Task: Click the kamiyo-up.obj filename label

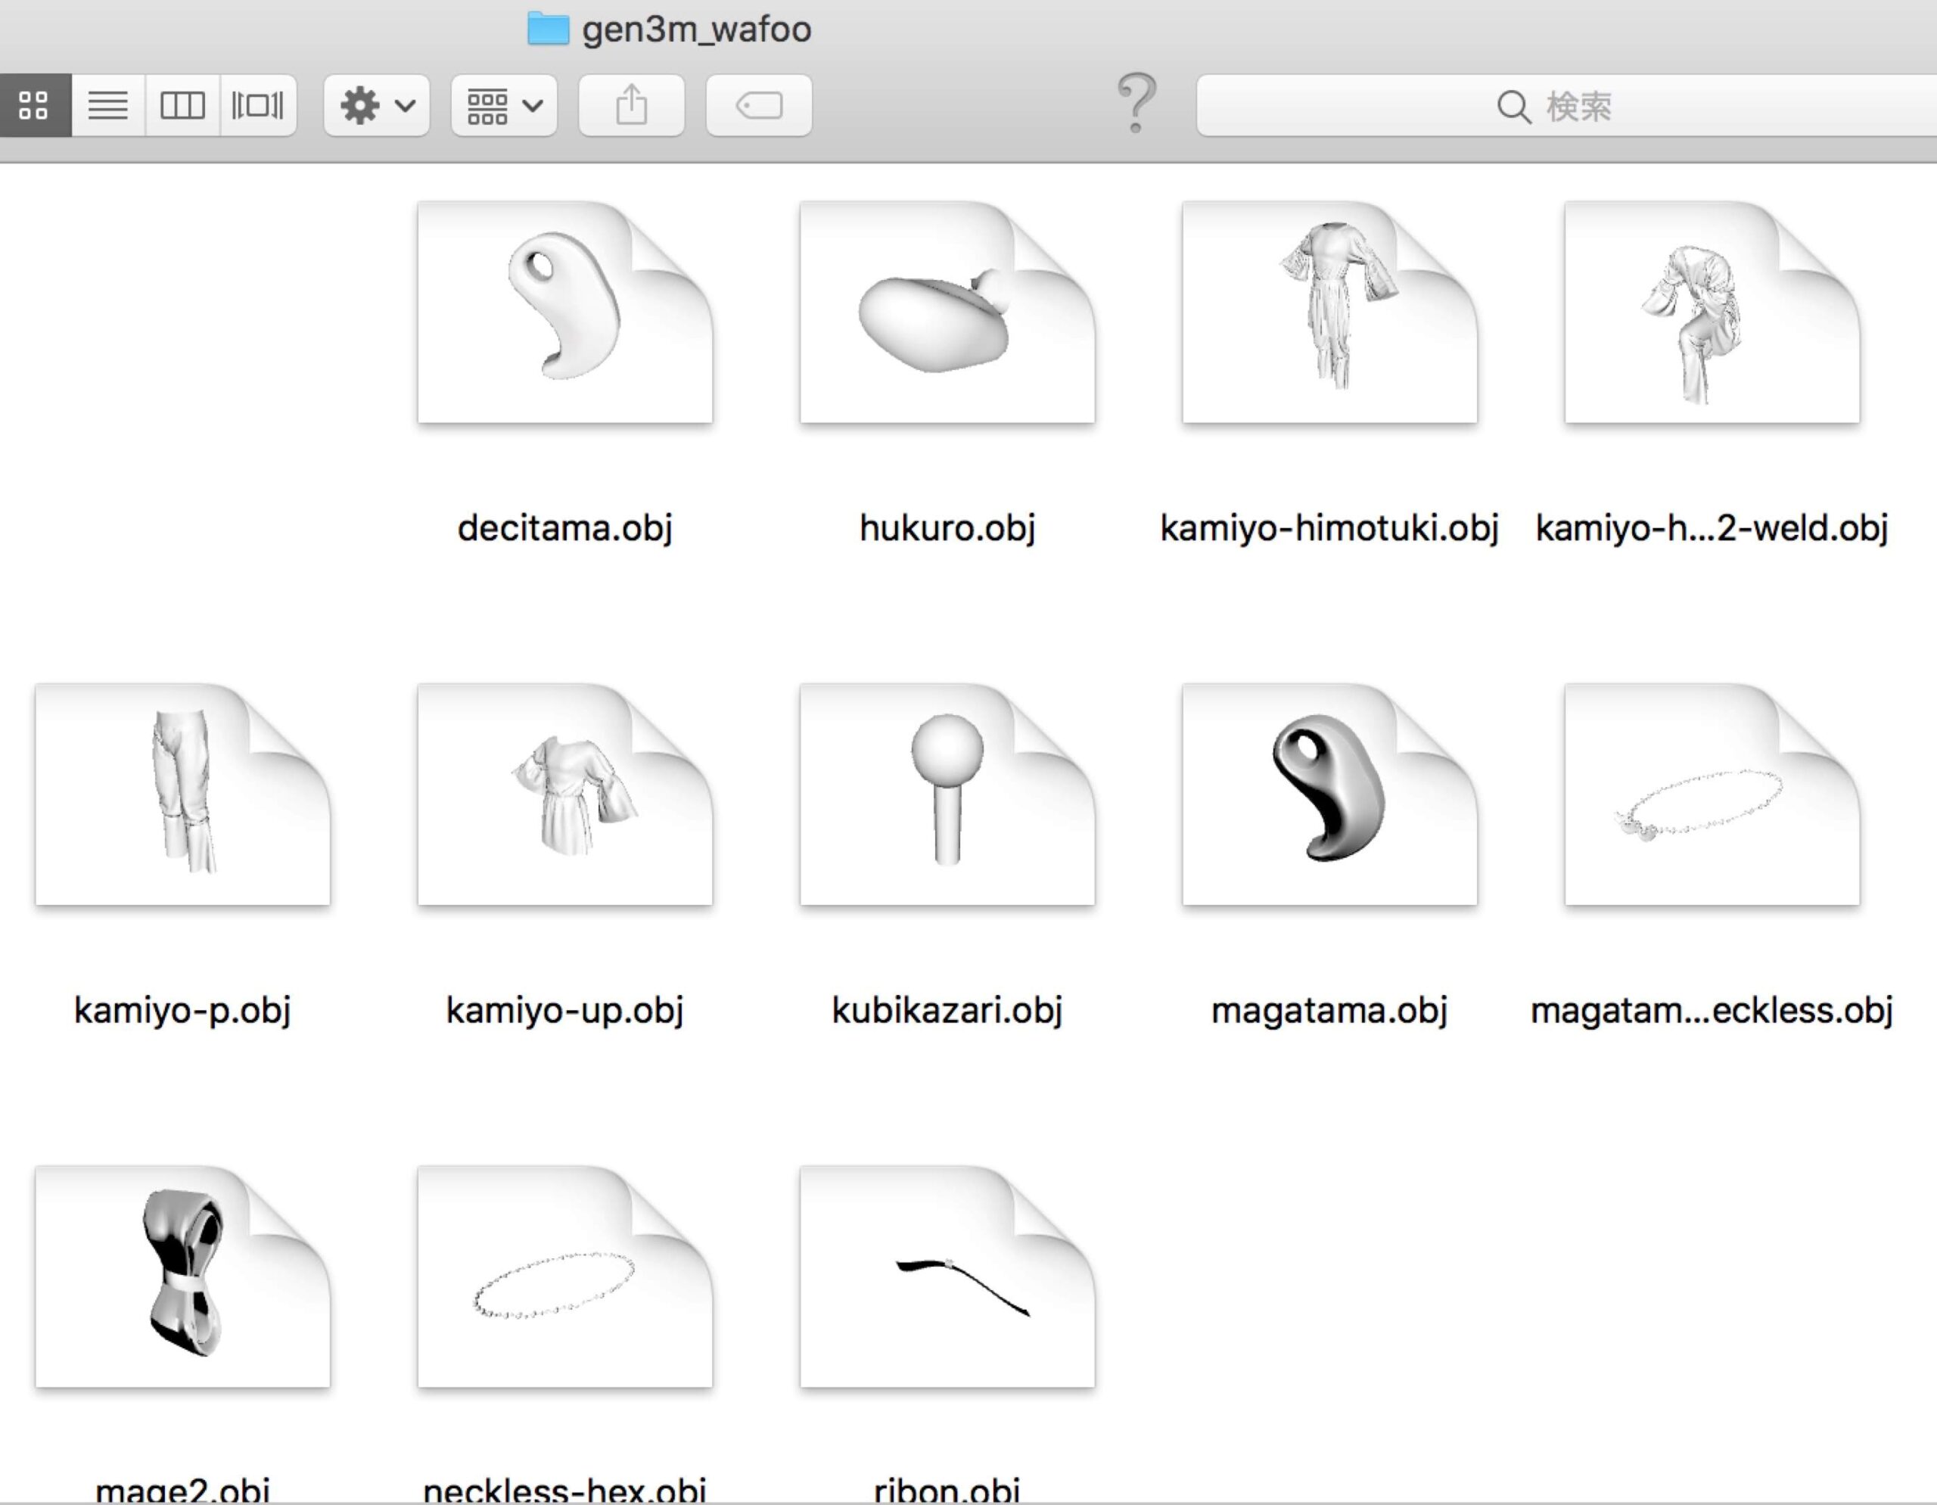Action: [565, 1010]
